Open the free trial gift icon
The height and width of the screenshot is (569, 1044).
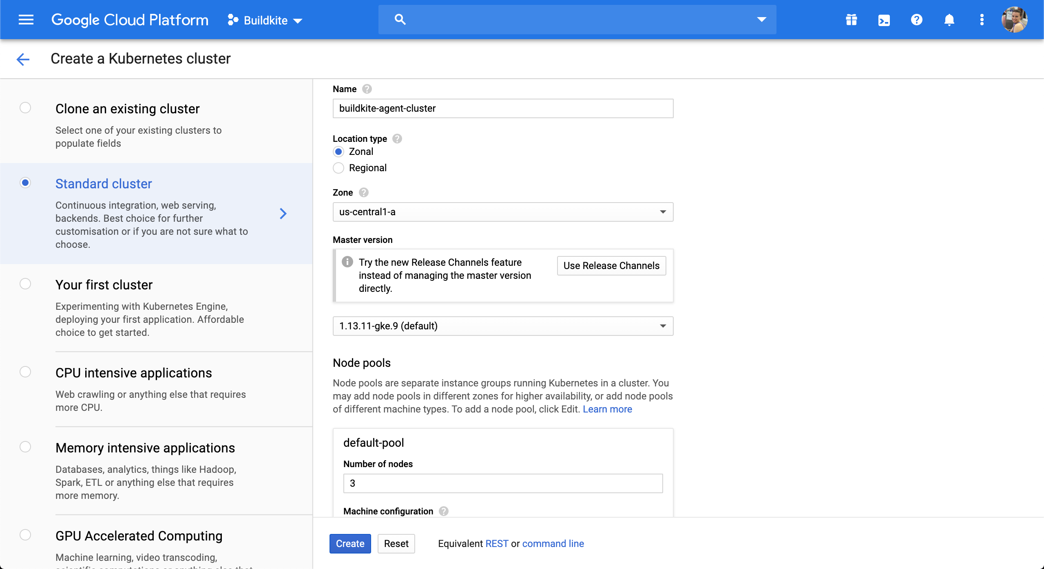851,20
